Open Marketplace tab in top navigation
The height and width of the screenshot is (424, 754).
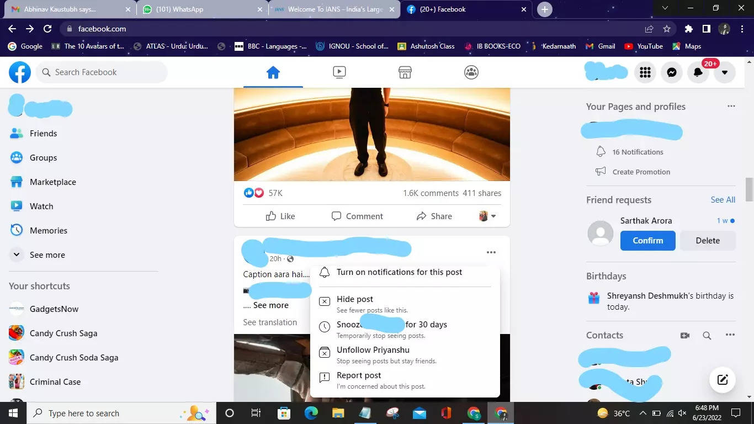[x=405, y=72]
